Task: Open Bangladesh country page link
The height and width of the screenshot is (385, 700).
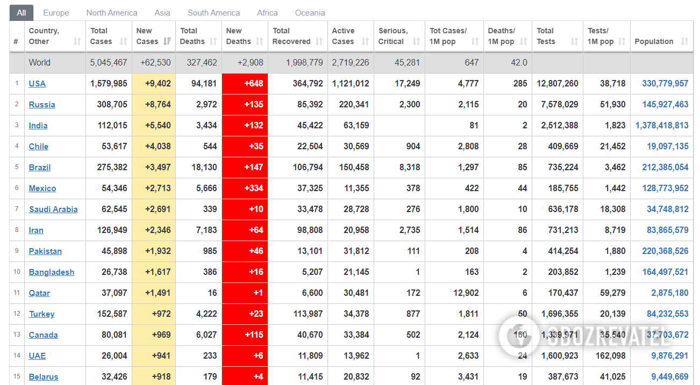Action: coord(52,272)
